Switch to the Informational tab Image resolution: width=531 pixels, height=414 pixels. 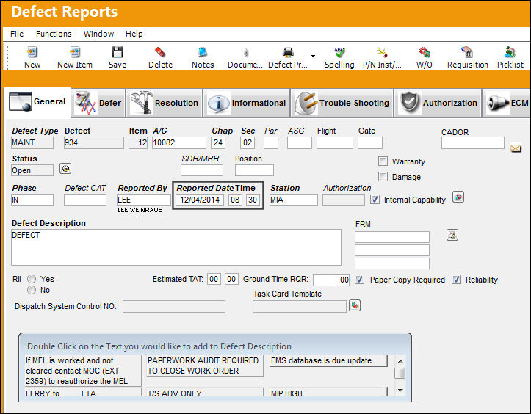coord(247,103)
